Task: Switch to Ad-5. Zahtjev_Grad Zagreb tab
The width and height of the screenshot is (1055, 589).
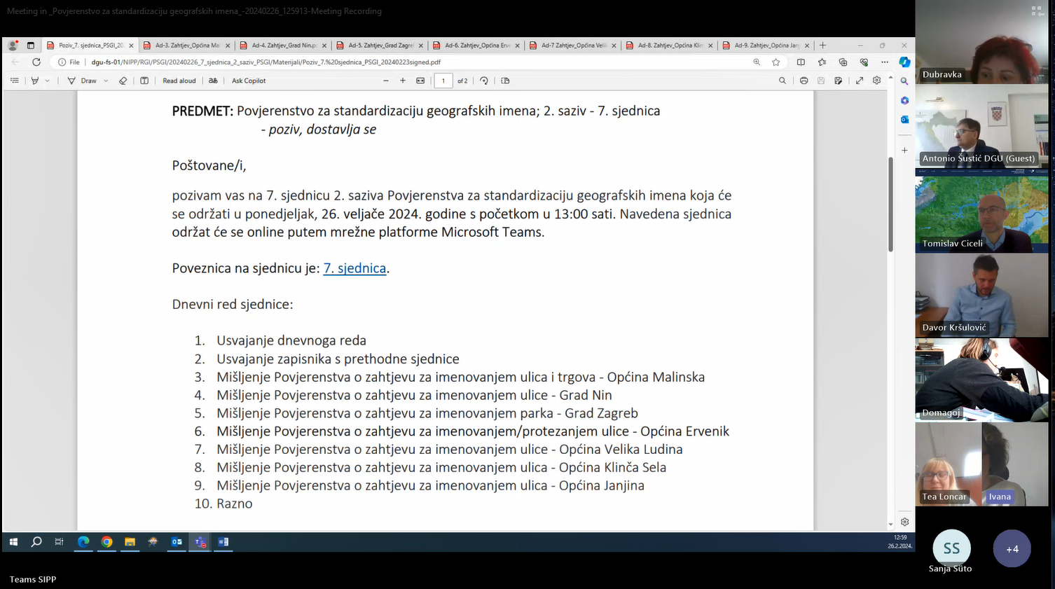Action: (x=378, y=46)
